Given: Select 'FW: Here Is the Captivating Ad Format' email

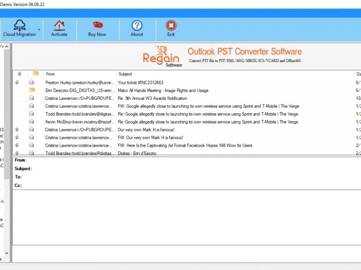Looking at the screenshot, I should (185, 145).
